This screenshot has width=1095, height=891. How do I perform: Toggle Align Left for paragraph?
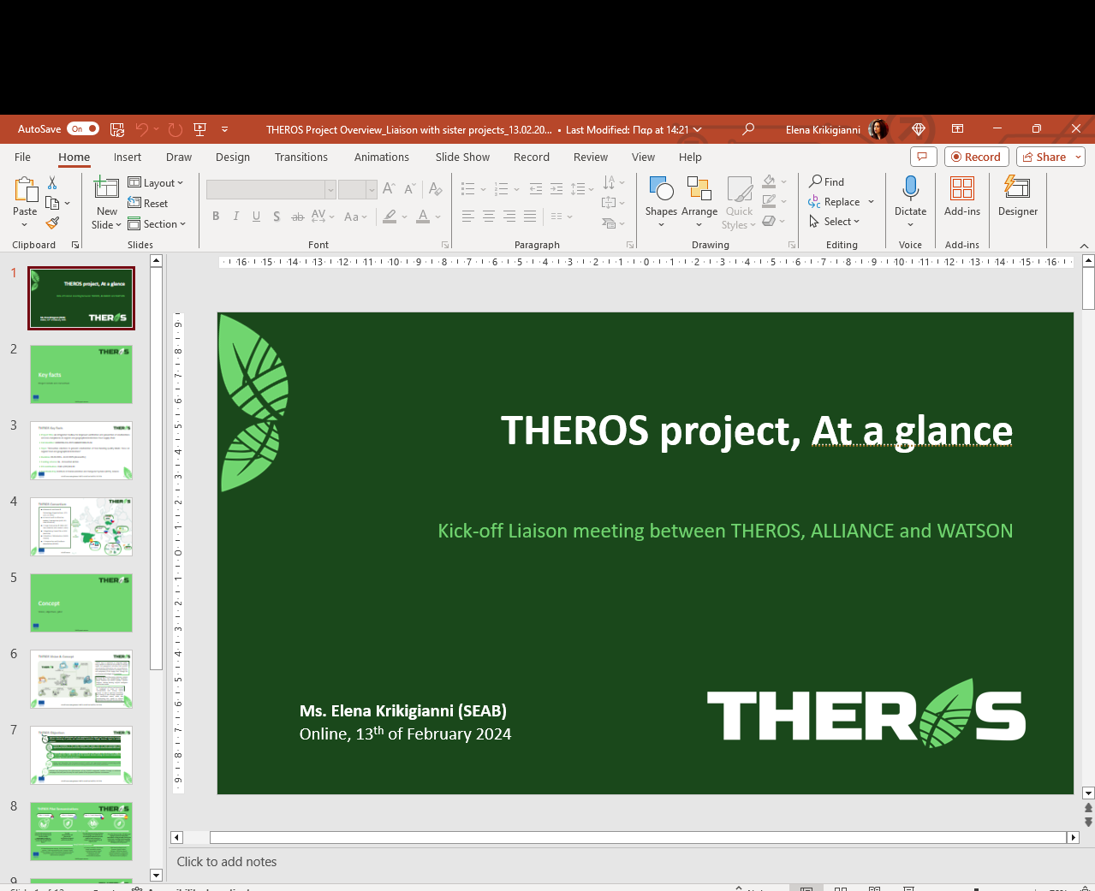468,217
